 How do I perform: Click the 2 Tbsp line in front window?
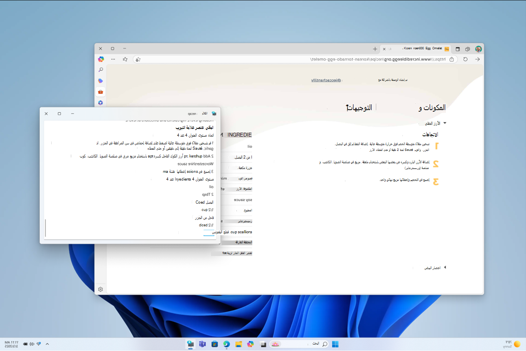click(208, 194)
